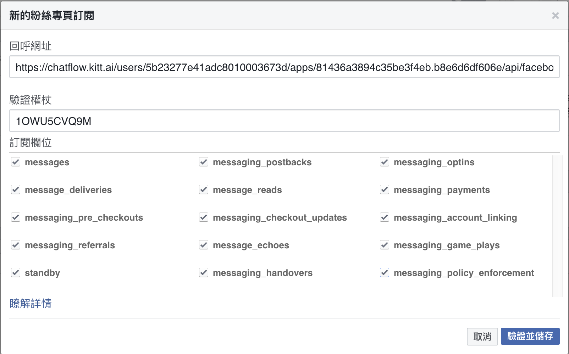The height and width of the screenshot is (354, 569).
Task: Toggle messaging_postbacks subscription field
Action: point(204,162)
